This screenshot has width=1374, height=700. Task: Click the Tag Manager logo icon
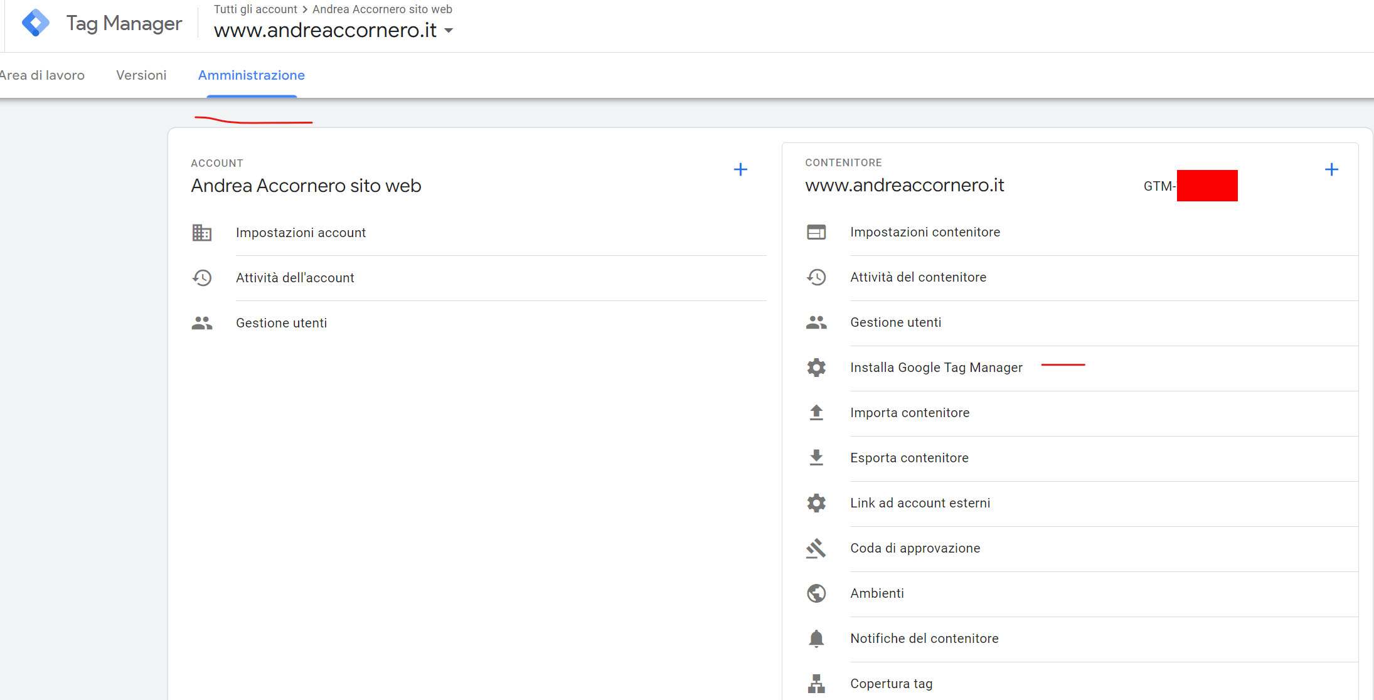coord(36,23)
